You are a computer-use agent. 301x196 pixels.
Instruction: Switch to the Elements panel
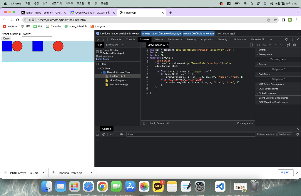[116, 39]
